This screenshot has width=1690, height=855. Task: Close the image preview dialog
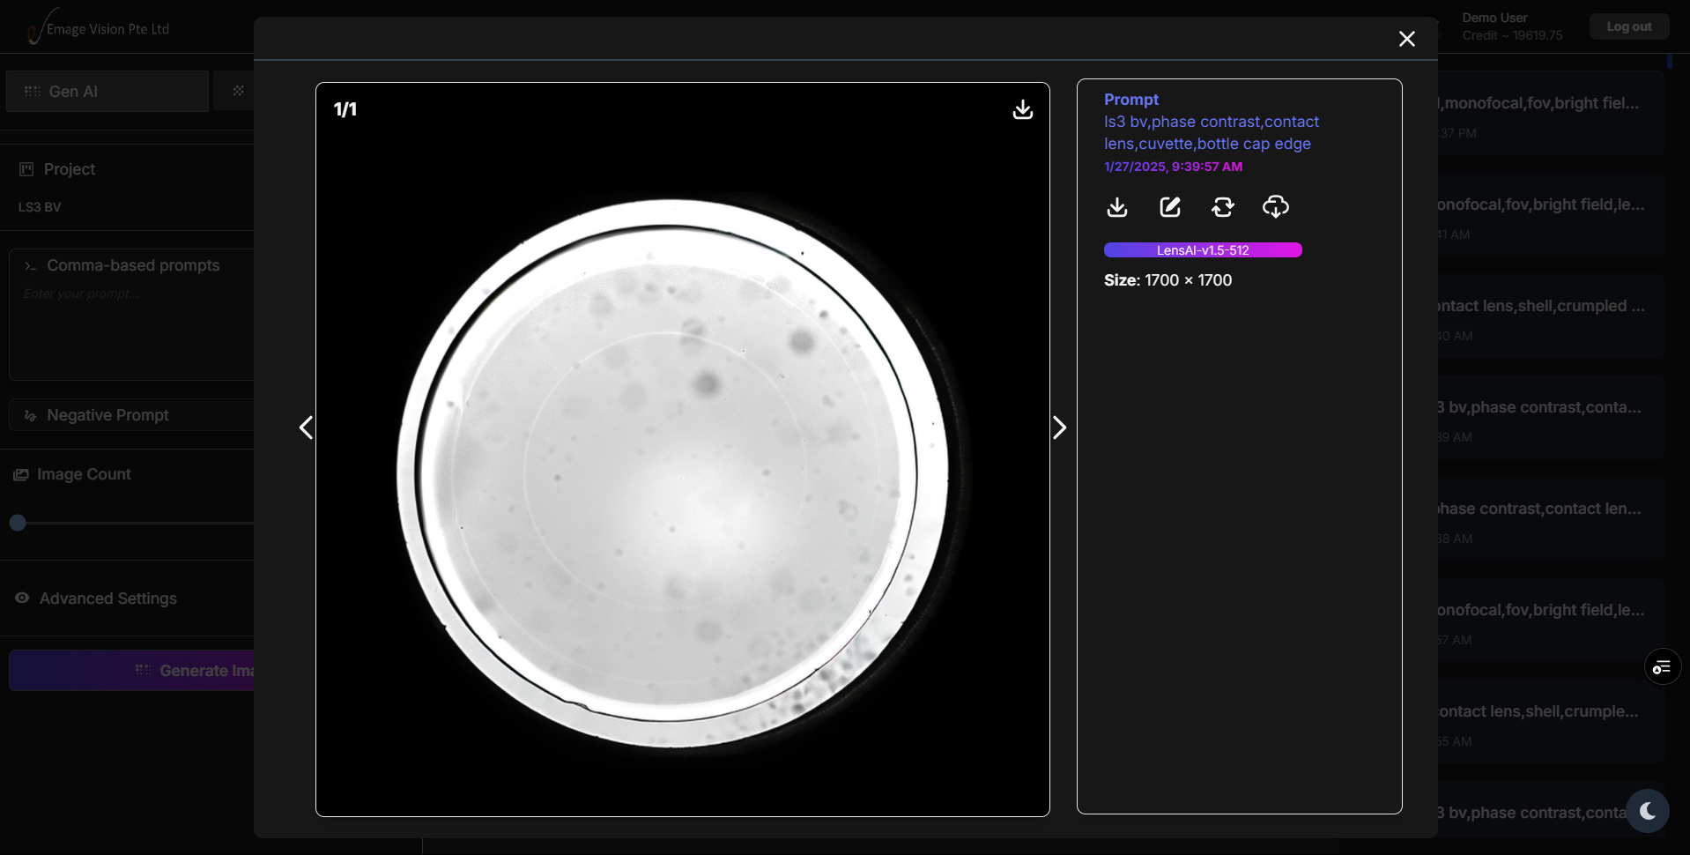coord(1406,39)
